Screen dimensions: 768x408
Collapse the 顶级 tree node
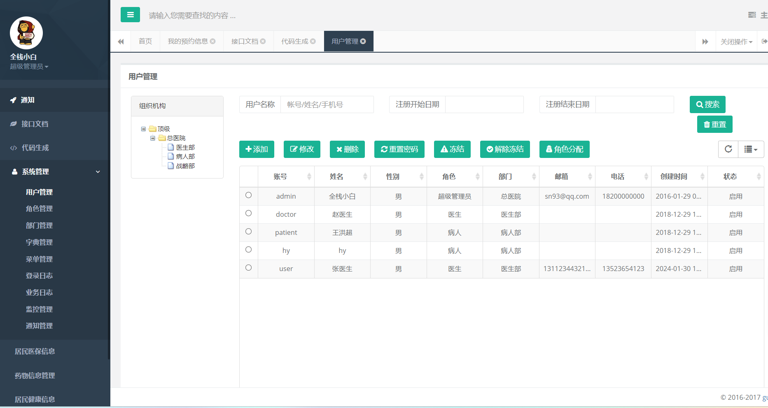tap(143, 129)
